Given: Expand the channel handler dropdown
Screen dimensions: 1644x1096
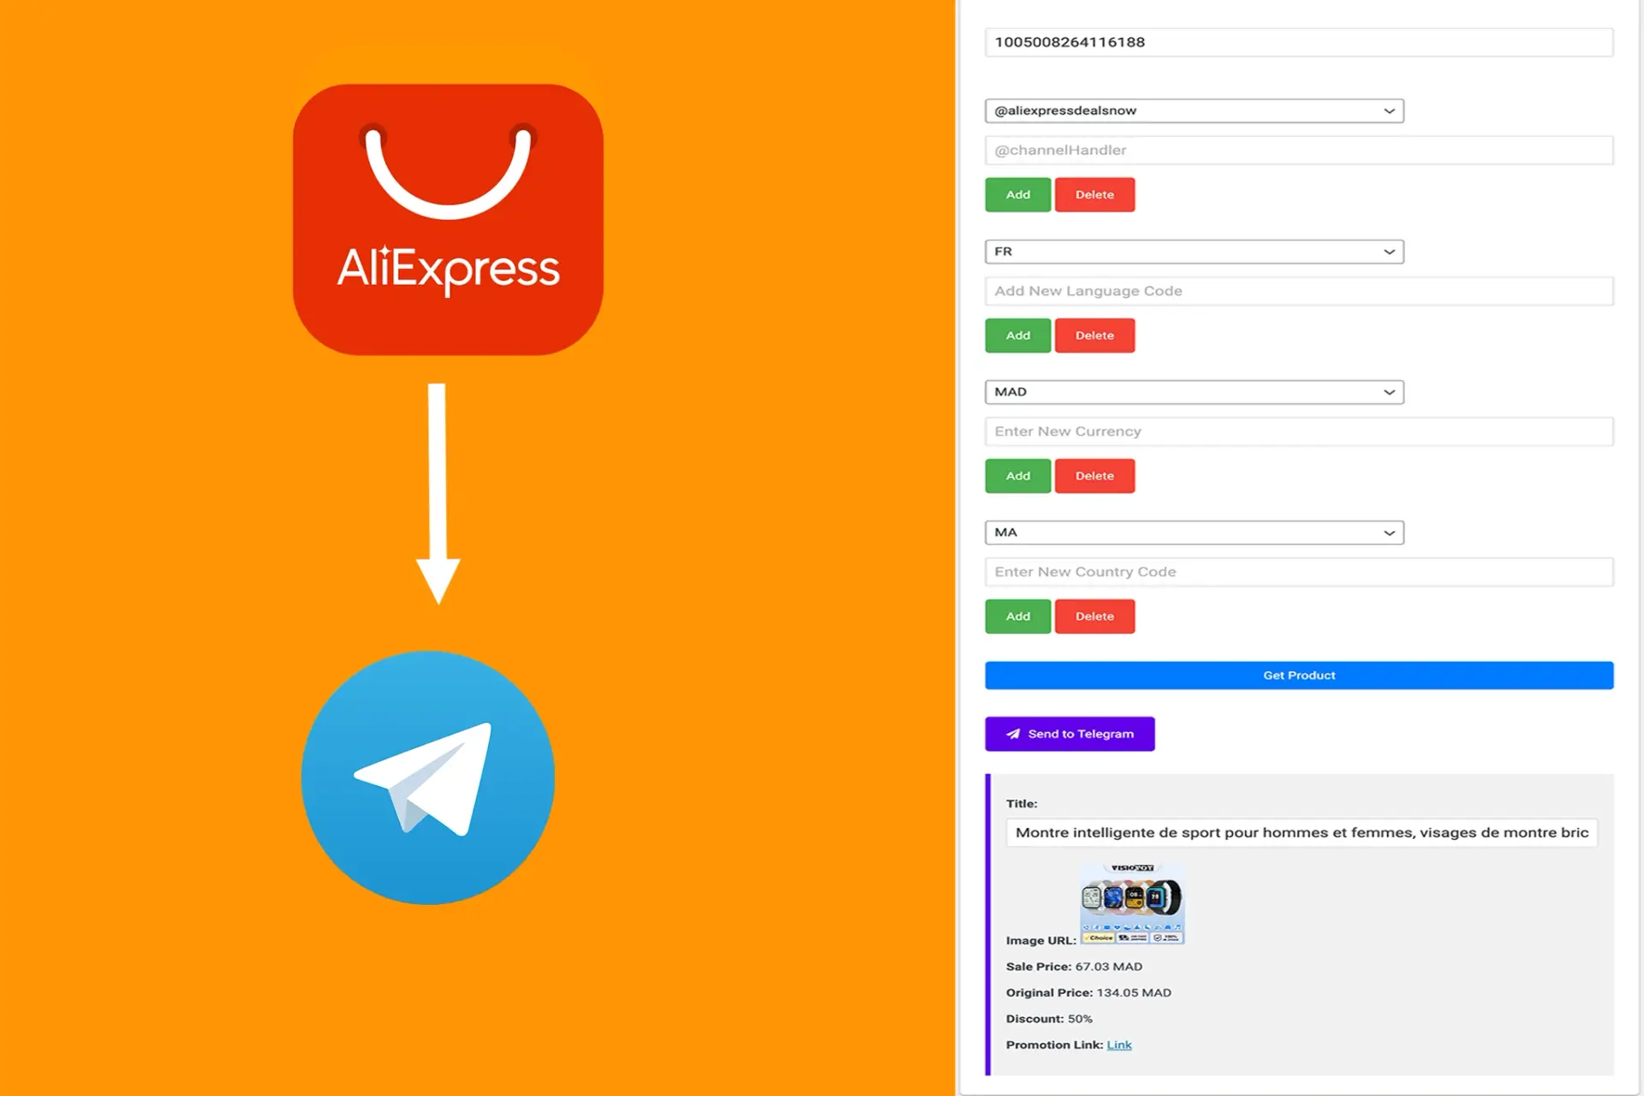Looking at the screenshot, I should [1388, 110].
